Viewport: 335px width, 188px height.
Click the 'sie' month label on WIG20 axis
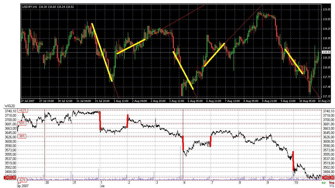102,186
